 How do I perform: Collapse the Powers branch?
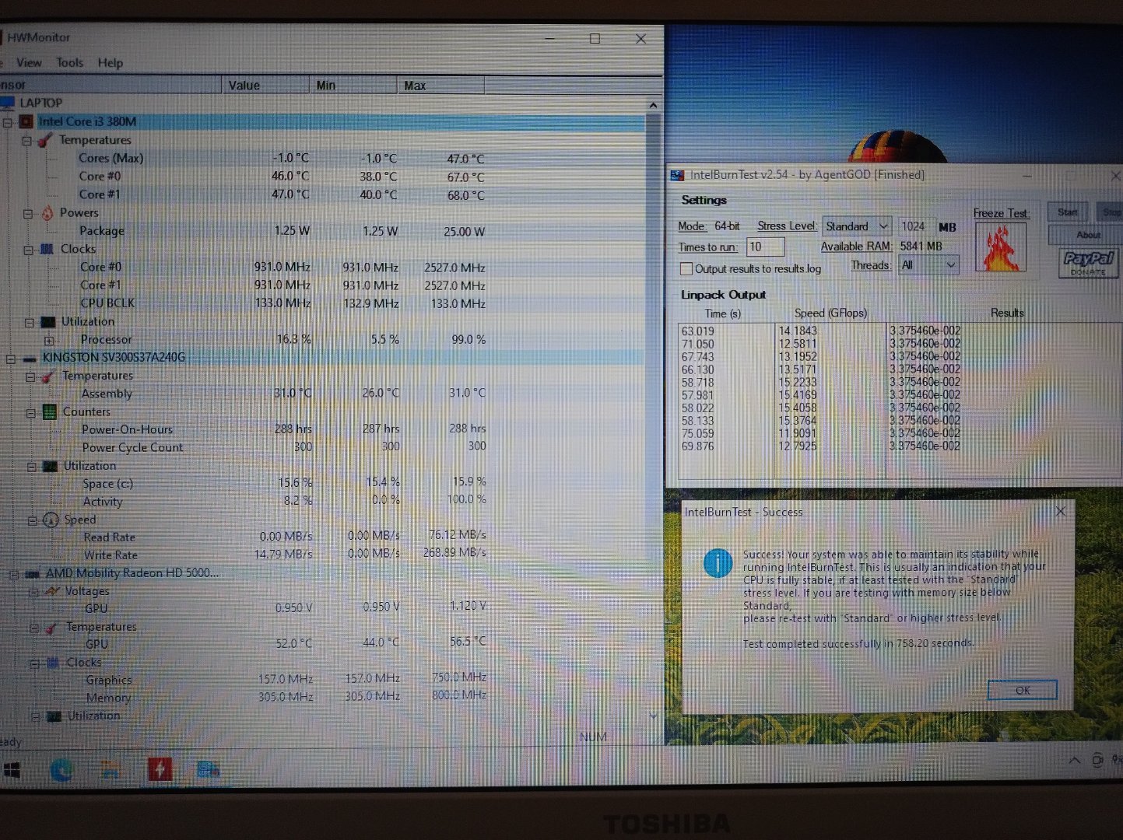[28, 214]
